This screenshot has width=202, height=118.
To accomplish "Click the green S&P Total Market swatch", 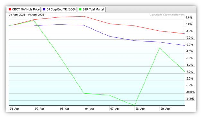I will pos(80,9).
